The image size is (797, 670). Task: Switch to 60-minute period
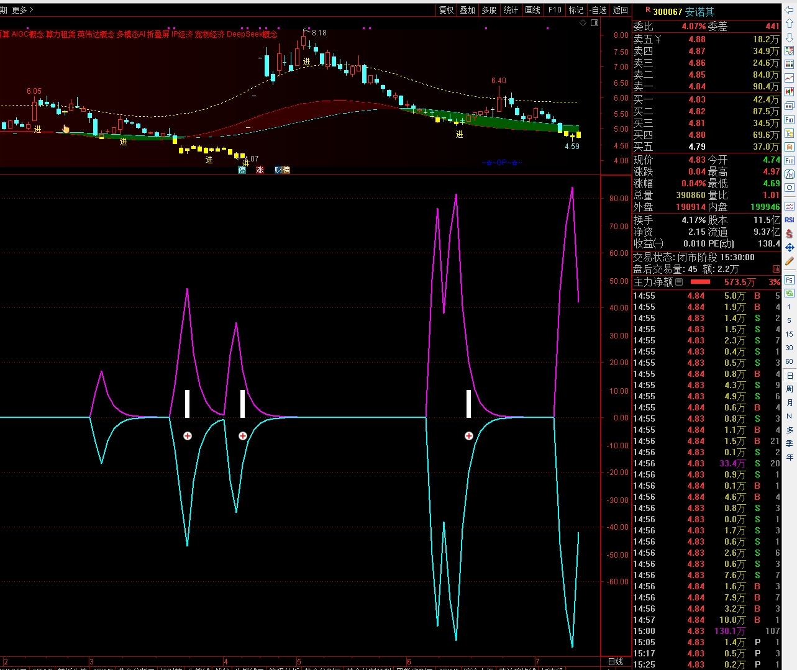click(790, 361)
